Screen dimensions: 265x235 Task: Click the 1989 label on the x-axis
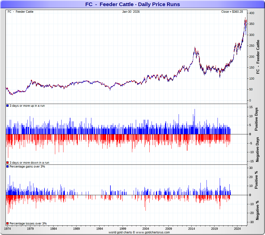point(76,229)
